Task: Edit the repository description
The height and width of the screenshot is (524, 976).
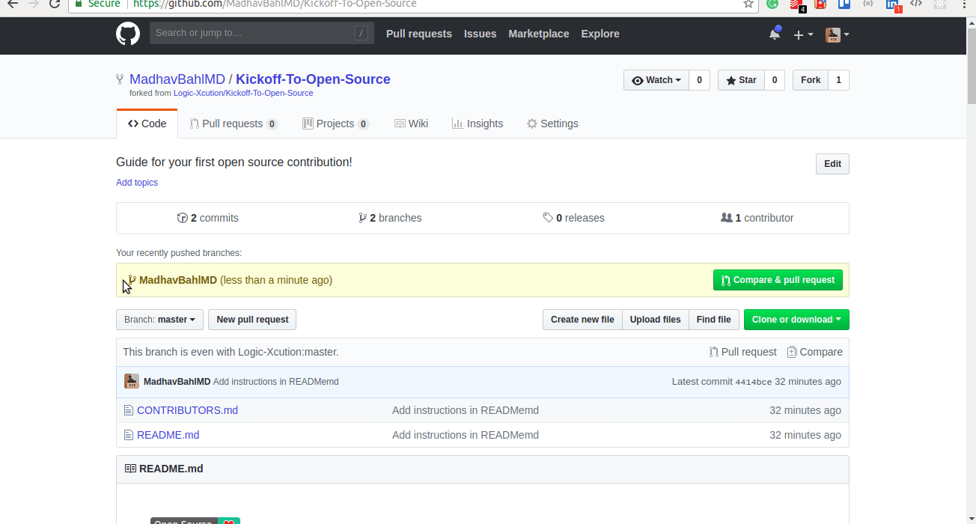Action: pyautogui.click(x=832, y=164)
